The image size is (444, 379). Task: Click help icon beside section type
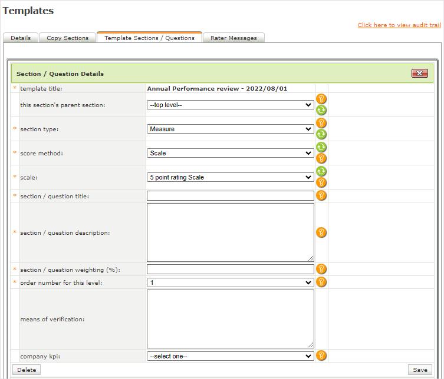[321, 123]
